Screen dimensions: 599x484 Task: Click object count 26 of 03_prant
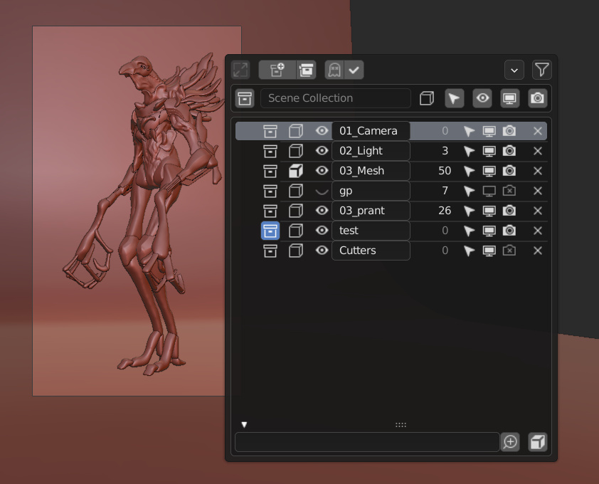pos(445,211)
